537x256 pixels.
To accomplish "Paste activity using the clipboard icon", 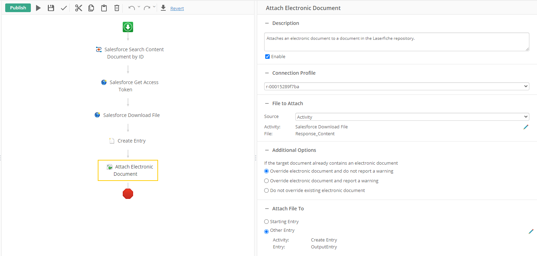I will 104,8.
